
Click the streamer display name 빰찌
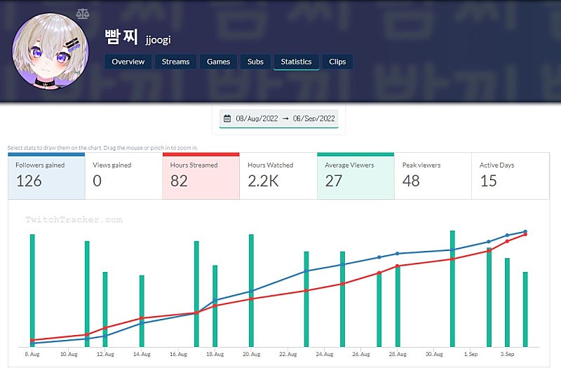point(121,37)
